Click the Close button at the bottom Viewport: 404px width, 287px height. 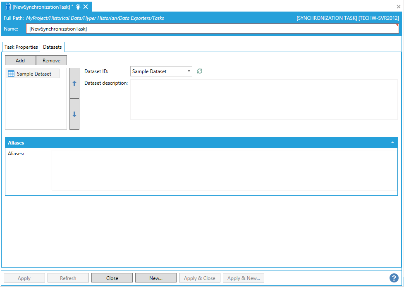(112, 278)
